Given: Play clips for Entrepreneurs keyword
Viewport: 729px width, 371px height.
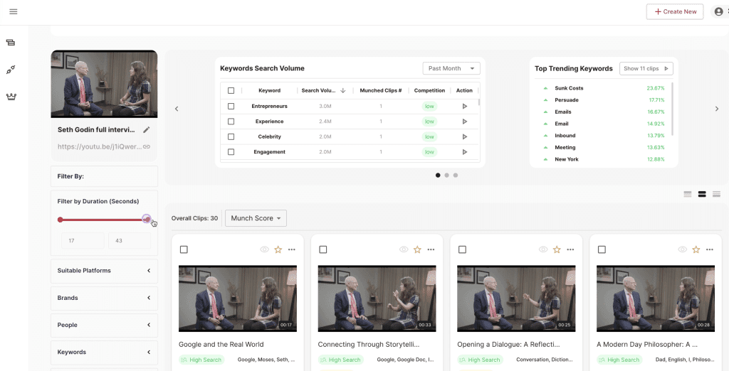Looking at the screenshot, I should 464,107.
